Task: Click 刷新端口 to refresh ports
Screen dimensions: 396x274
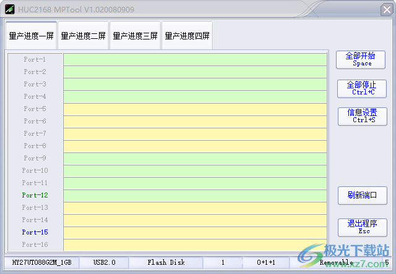Action: [363, 196]
